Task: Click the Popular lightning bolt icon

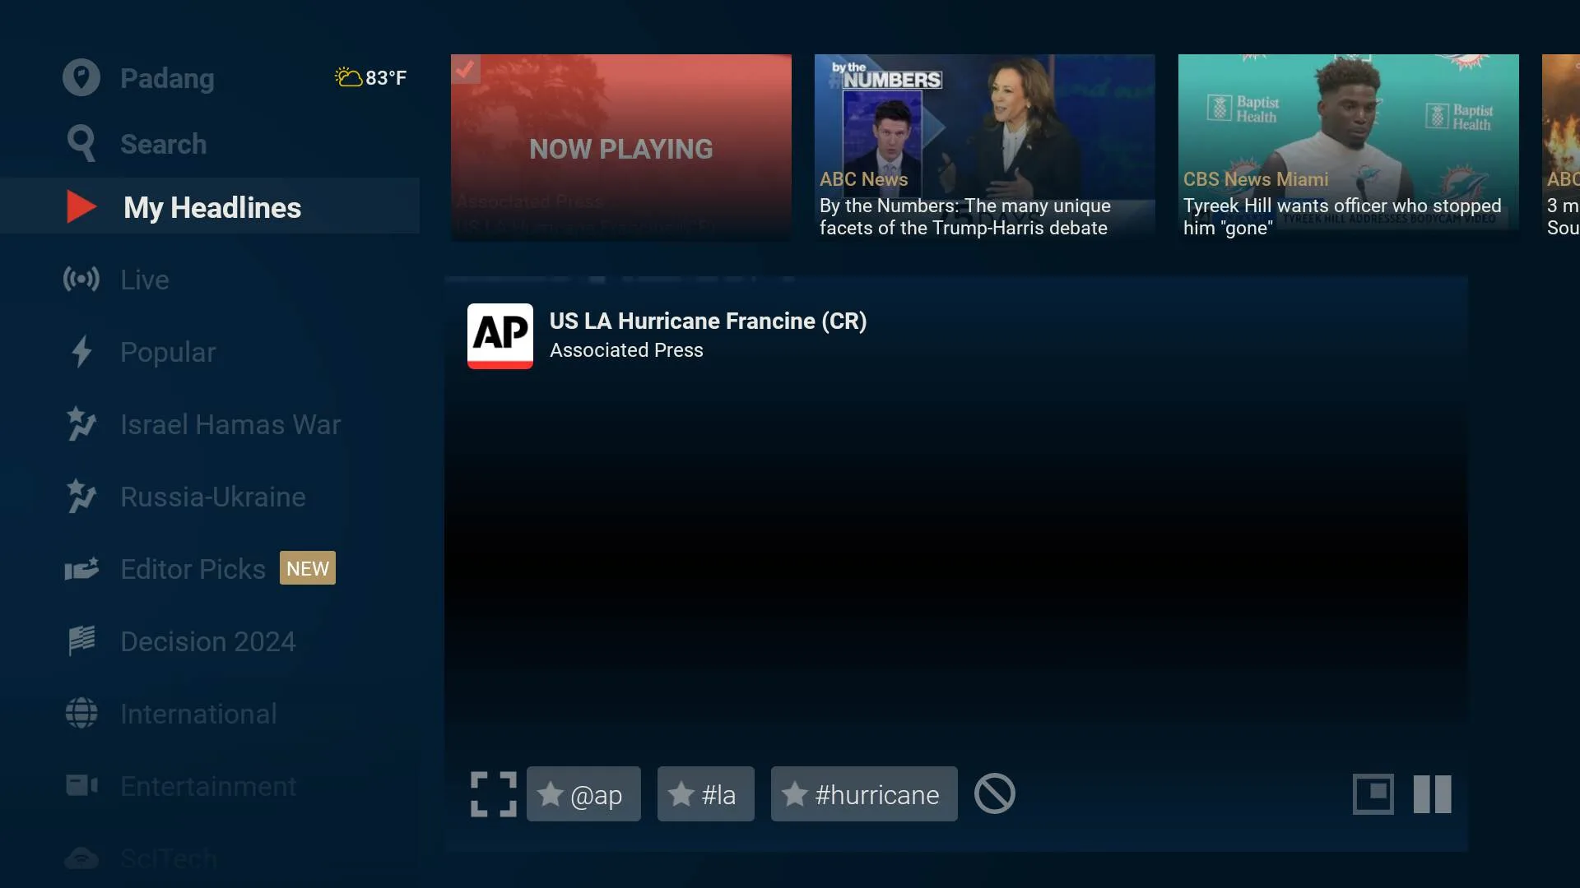Action: (x=81, y=352)
